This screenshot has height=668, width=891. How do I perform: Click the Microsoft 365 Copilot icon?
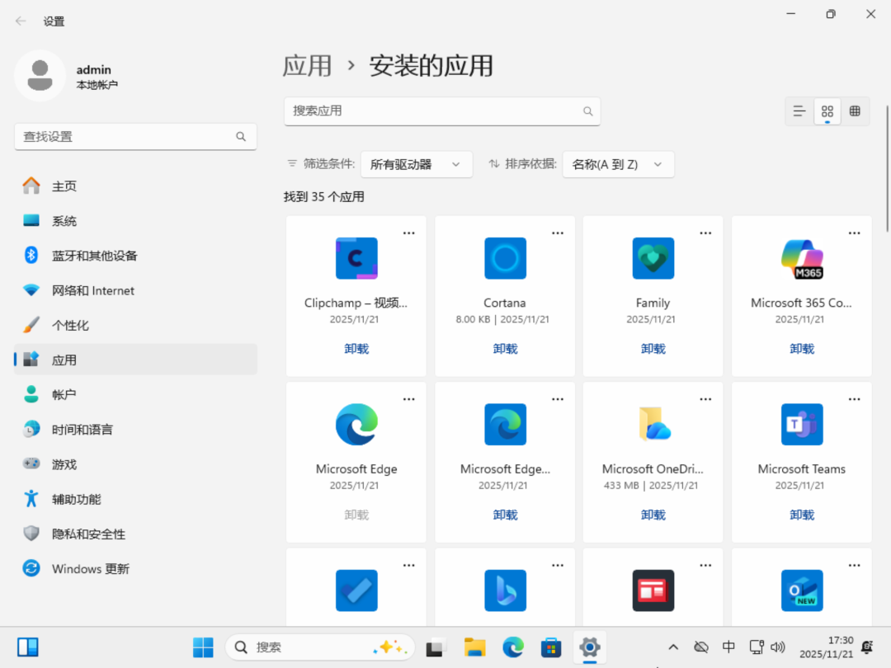tap(802, 258)
